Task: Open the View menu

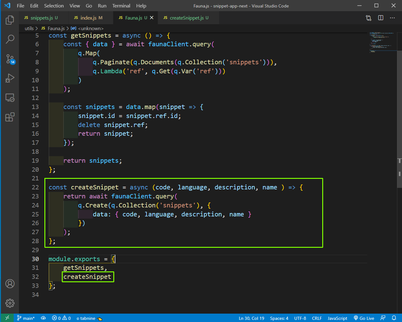Action: (75, 6)
